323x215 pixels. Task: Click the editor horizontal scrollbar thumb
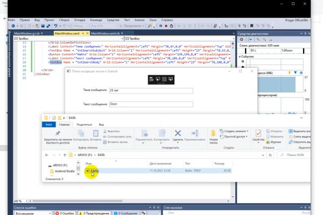(78, 201)
